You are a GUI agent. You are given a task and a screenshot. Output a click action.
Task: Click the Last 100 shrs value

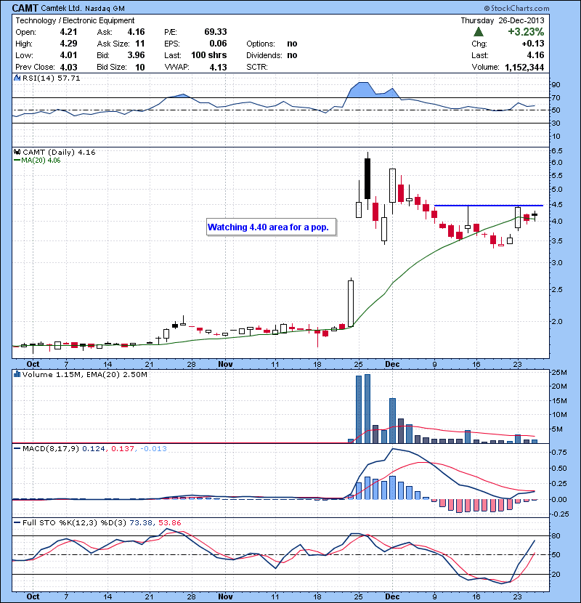208,55
